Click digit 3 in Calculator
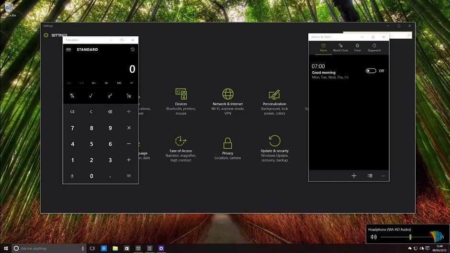The height and width of the screenshot is (253, 450). point(110,160)
